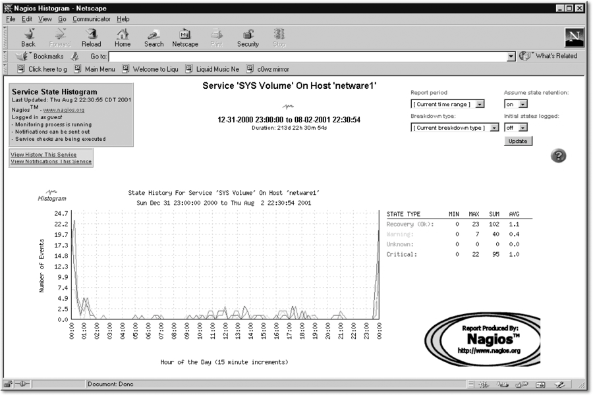Image resolution: width=593 pixels, height=395 pixels.
Task: Open the Security padlock icon
Action: (x=248, y=34)
